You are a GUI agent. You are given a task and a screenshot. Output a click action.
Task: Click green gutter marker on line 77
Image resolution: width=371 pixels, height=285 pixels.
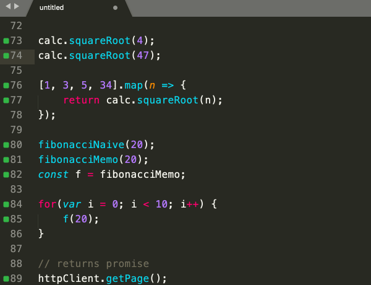(6, 100)
